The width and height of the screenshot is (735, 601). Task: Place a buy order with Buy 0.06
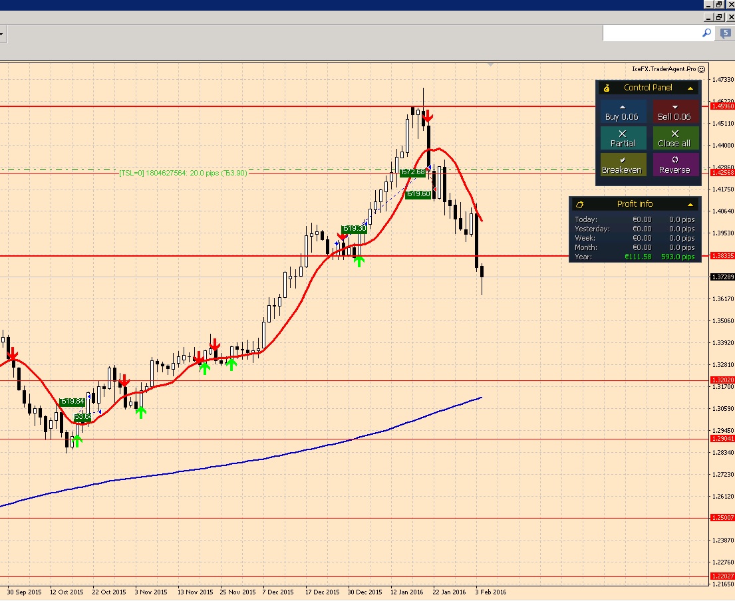(x=623, y=112)
